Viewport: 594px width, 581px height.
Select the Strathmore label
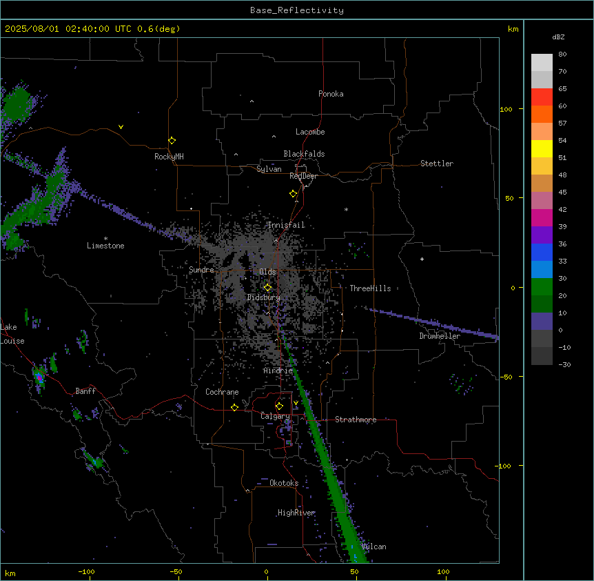tap(356, 420)
